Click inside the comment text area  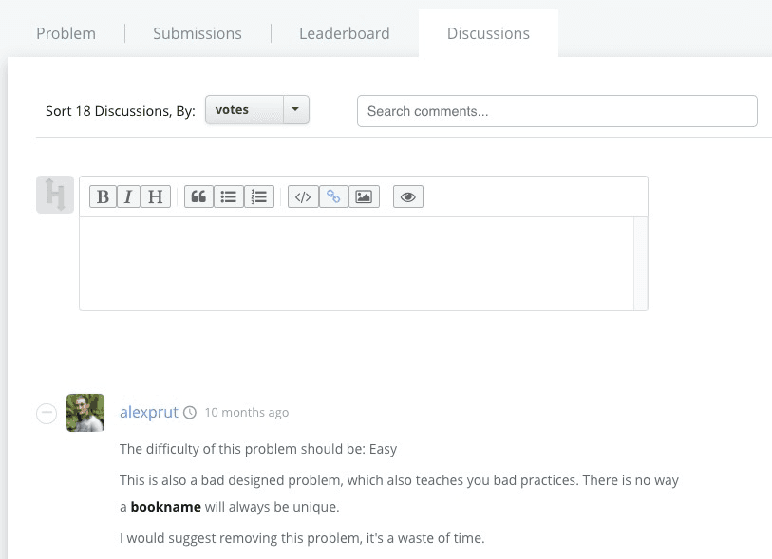(x=356, y=263)
